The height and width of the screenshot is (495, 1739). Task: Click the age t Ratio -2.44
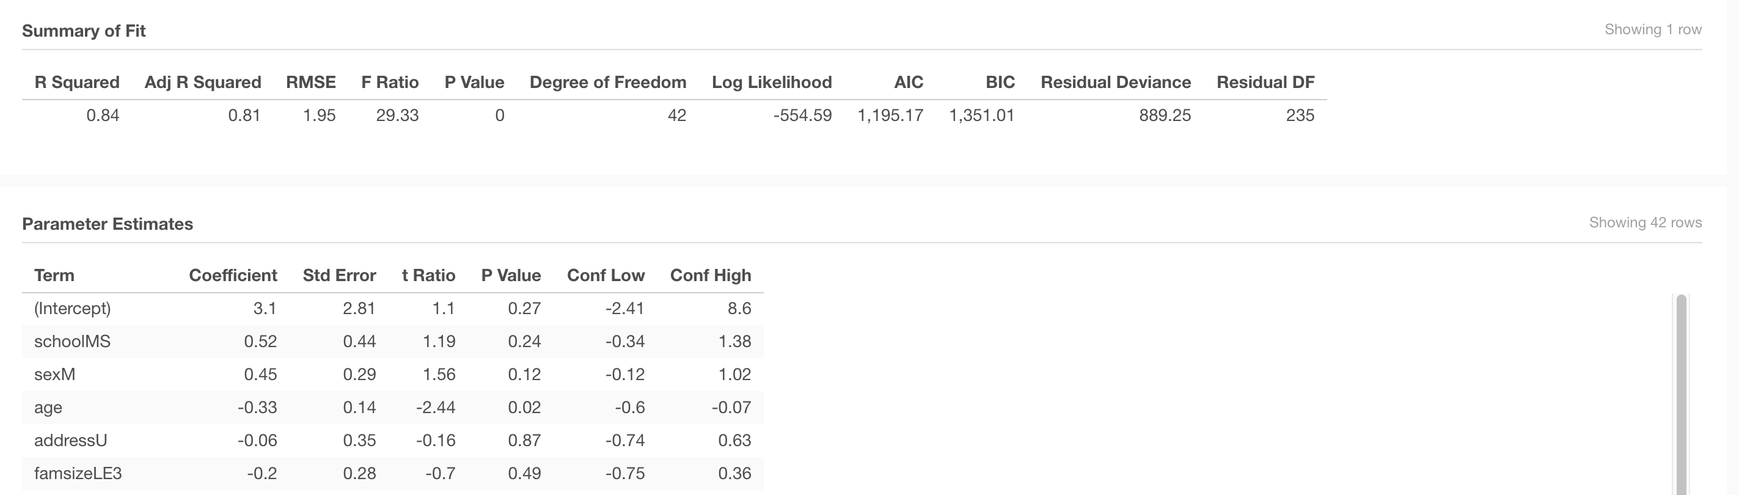(436, 408)
